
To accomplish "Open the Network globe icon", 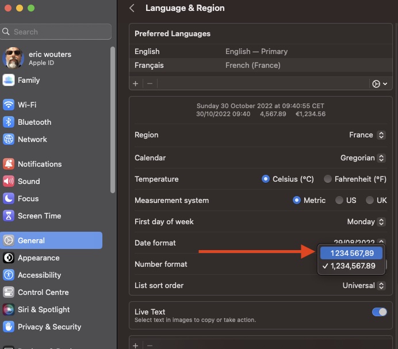I will 9,139.
